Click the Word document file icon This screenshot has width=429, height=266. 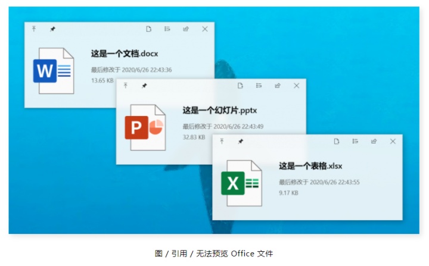54,71
